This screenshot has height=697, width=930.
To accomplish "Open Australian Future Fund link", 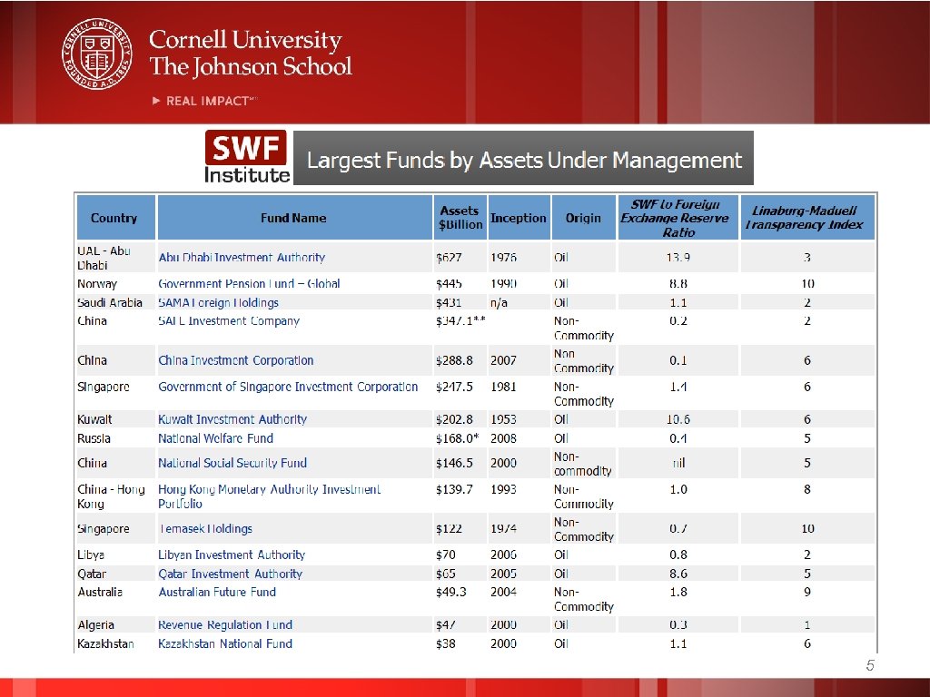I will click(217, 592).
